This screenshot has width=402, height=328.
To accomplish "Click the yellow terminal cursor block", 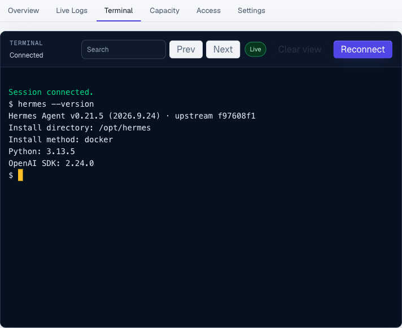I will [20, 175].
